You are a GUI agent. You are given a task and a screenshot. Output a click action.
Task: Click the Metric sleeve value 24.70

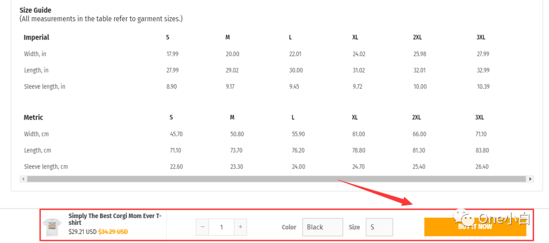point(358,167)
